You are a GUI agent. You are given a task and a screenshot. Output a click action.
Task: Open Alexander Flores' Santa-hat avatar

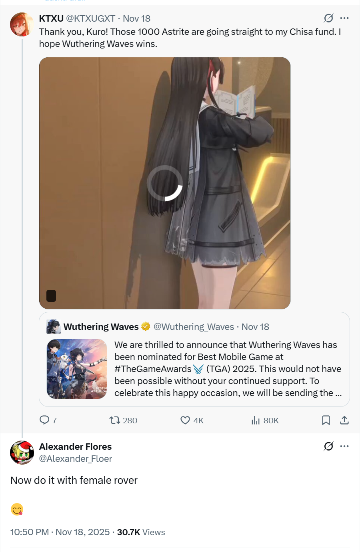coord(22,453)
